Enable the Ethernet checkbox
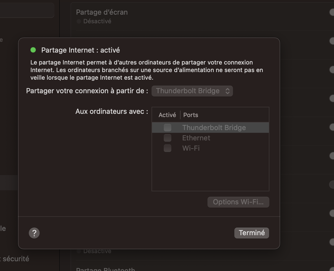Screen dimensions: 334x271 (168, 138)
